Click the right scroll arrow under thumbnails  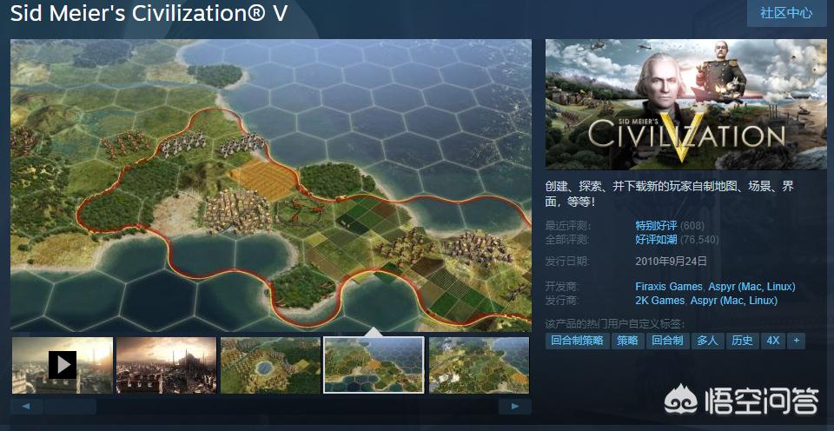(x=514, y=407)
